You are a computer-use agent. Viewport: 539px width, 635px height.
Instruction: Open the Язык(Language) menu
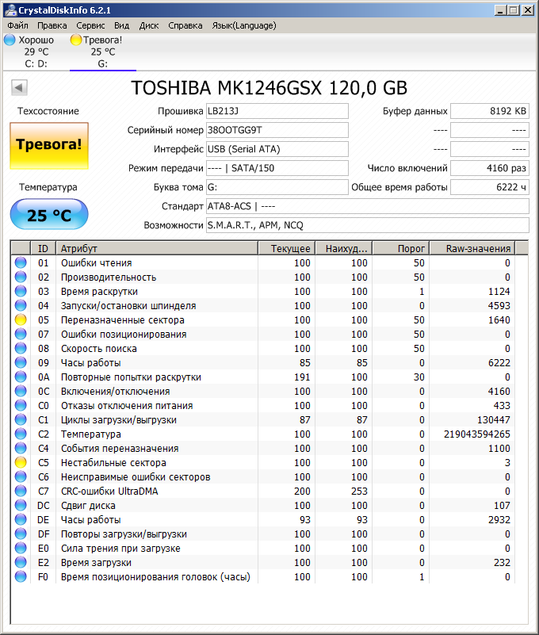coord(244,25)
